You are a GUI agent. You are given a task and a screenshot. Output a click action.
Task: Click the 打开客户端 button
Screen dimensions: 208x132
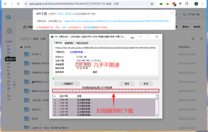(191, 14)
